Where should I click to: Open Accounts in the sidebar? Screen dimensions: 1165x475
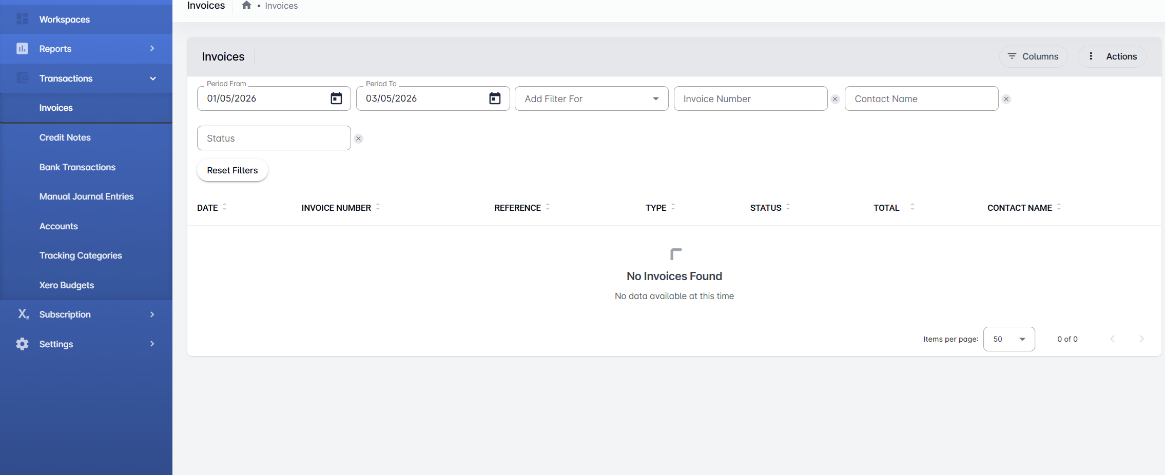click(86, 226)
